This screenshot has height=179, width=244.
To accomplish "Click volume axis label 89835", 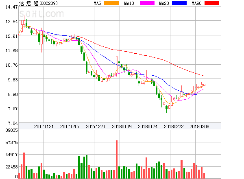I will coord(11,130).
